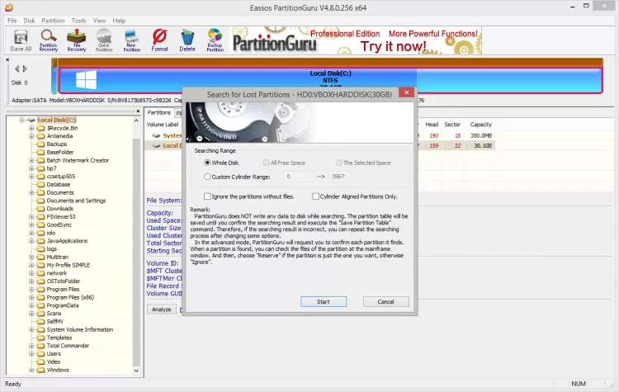The height and width of the screenshot is (392, 619).
Task: Click the Format toolbar icon
Action: tap(159, 41)
